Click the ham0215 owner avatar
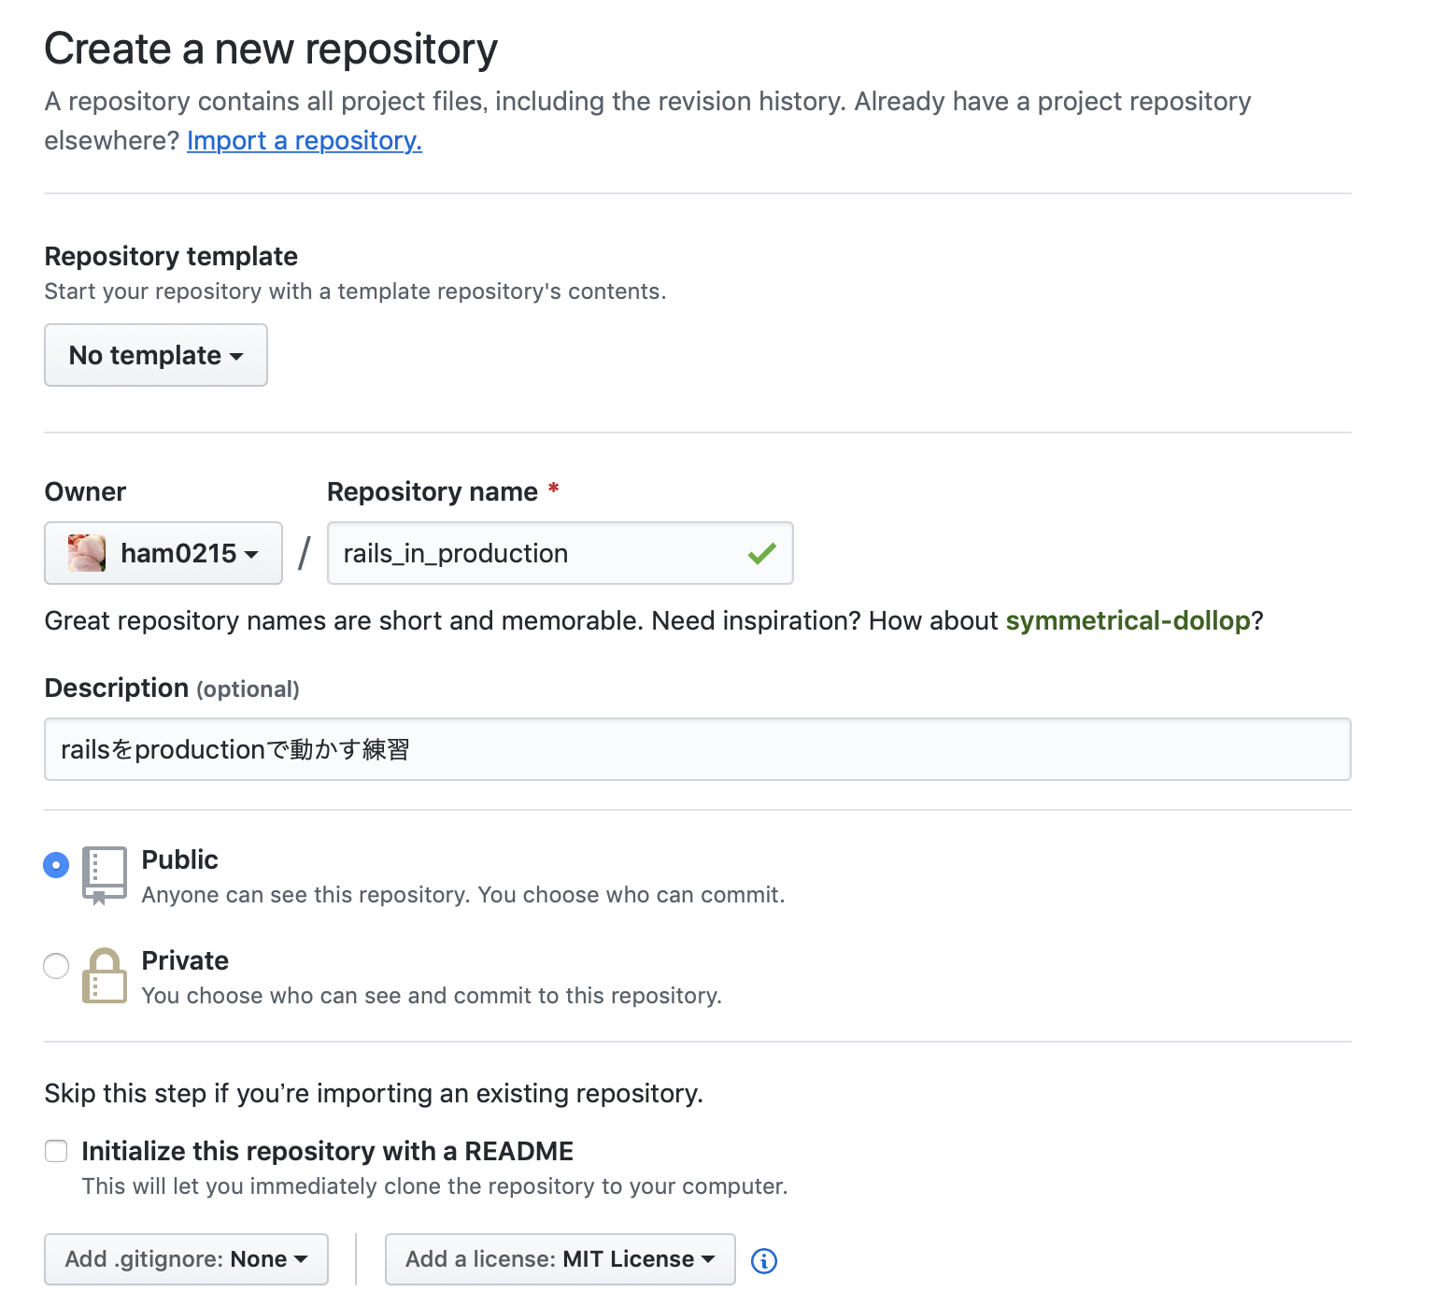 [x=87, y=553]
